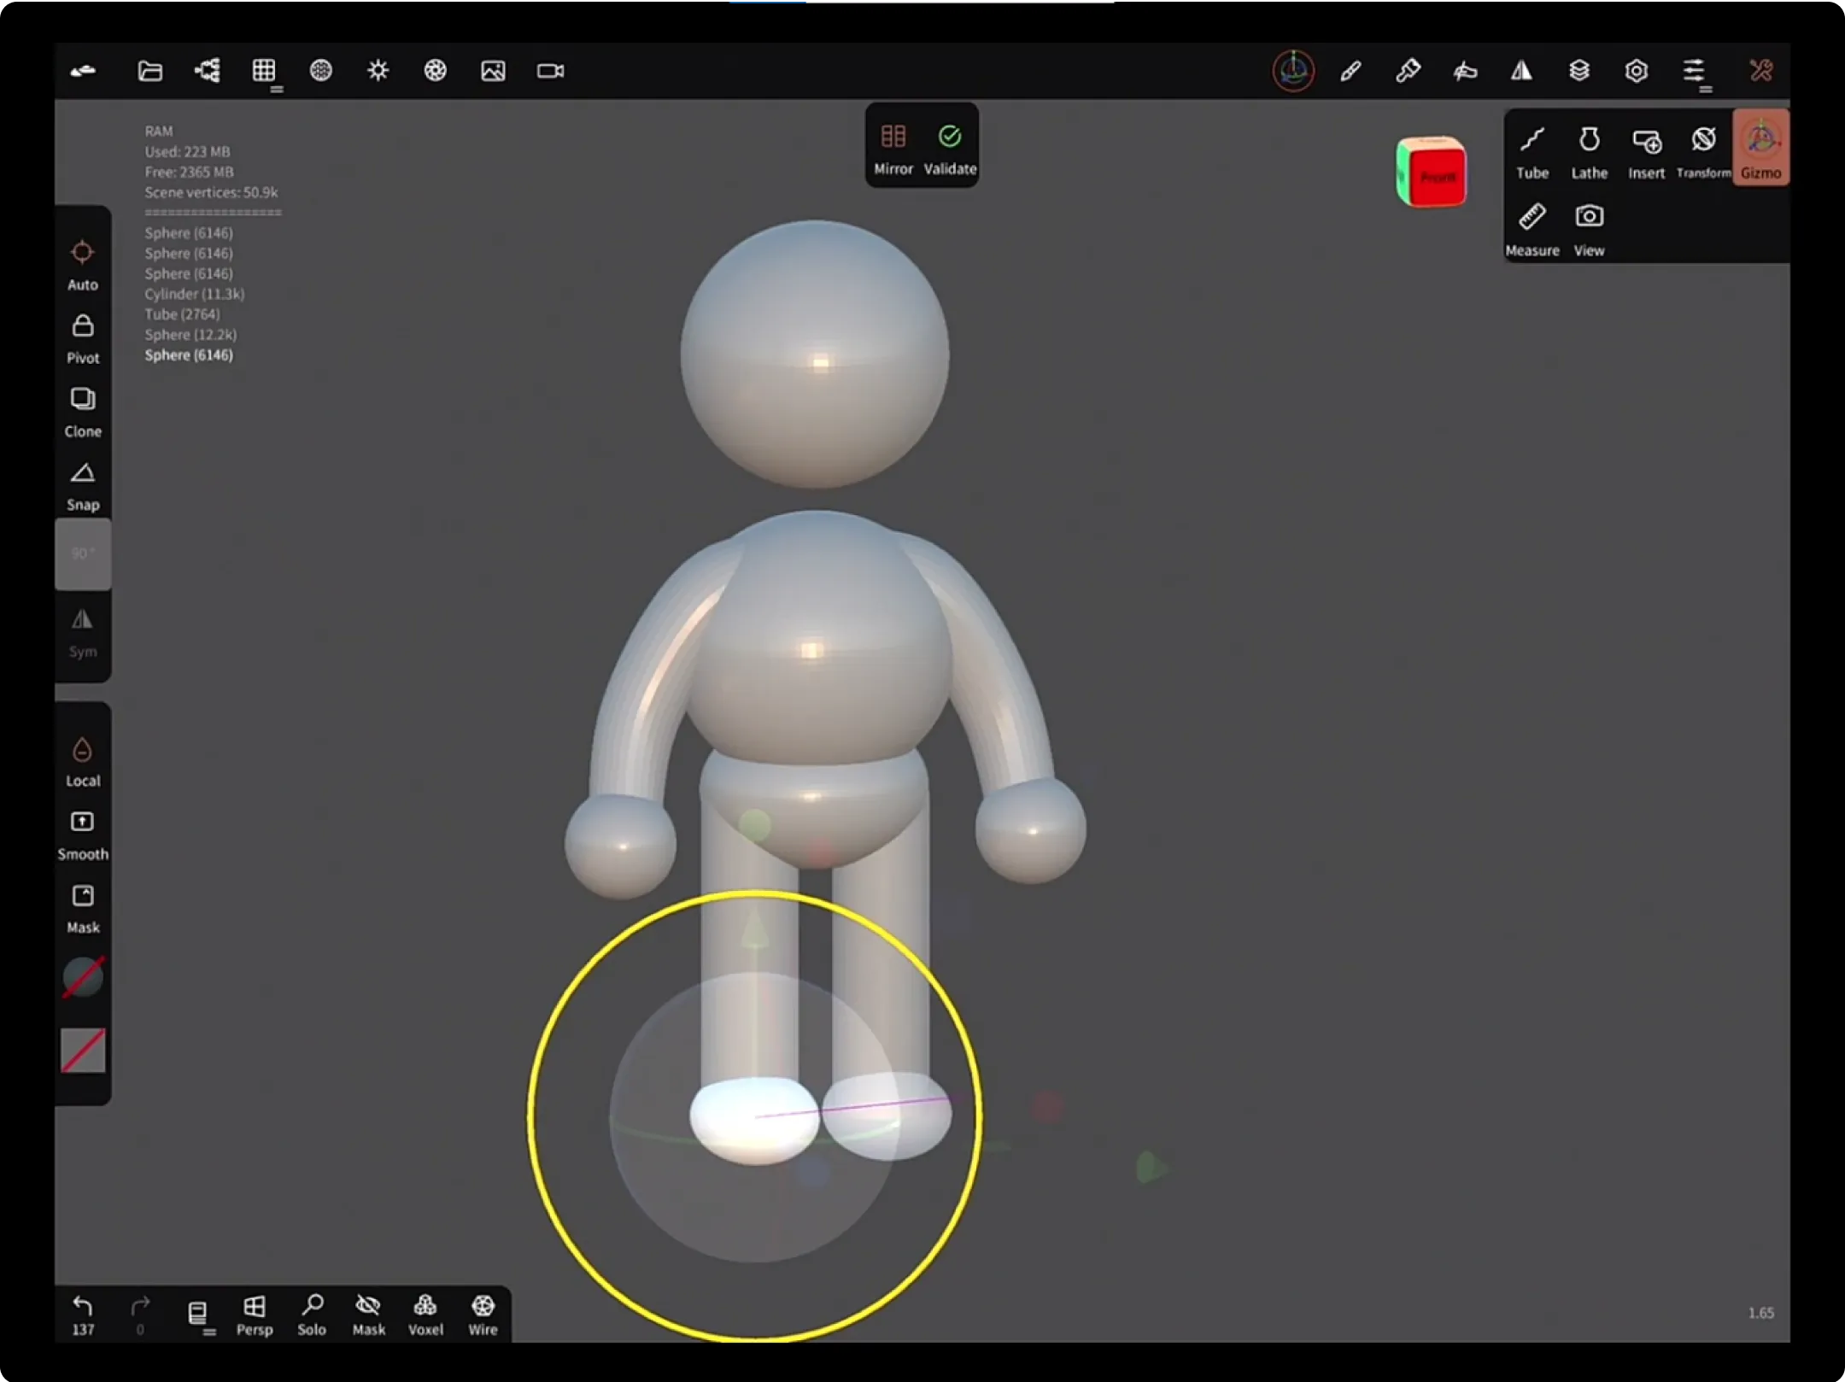Expand the topology grid menu
1845x1382 pixels.
pos(266,73)
